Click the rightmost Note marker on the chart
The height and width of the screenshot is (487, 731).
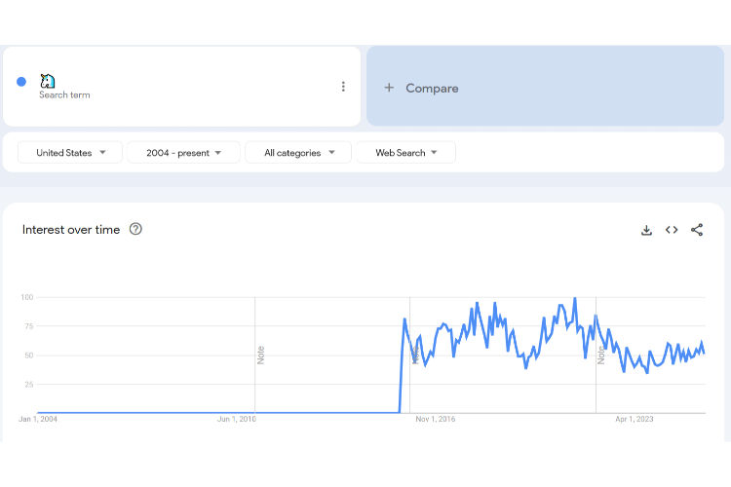601,355
